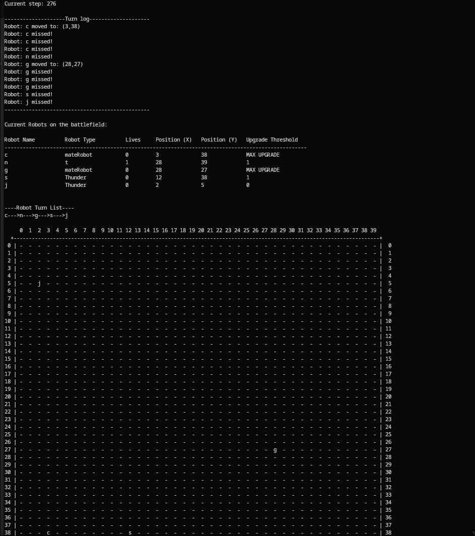Click robot 'g' on the battlefield grid
475x536 pixels.
275,449
